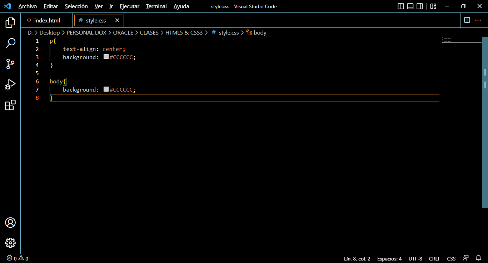Open editor More Actions ellipsis

[x=478, y=20]
